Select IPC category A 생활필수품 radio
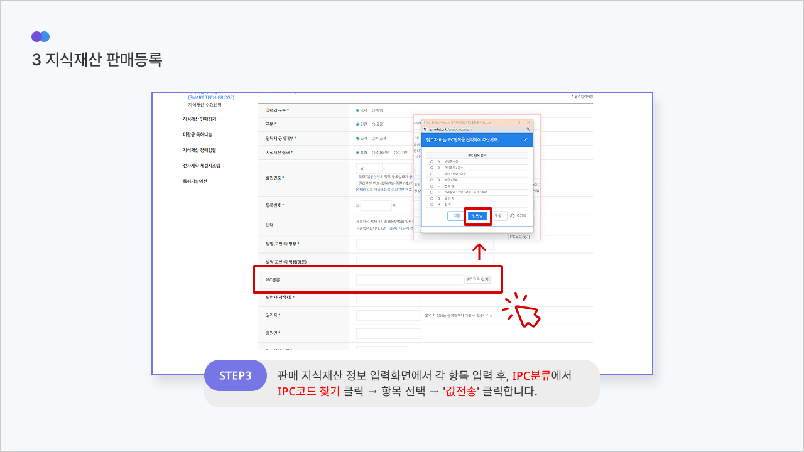The height and width of the screenshot is (452, 804). pos(432,161)
